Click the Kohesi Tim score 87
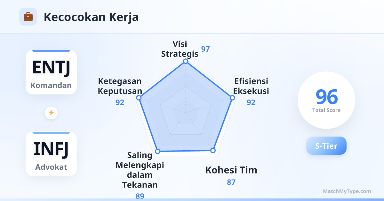Image resolution: width=384 pixels, height=201 pixels. pos(231,182)
